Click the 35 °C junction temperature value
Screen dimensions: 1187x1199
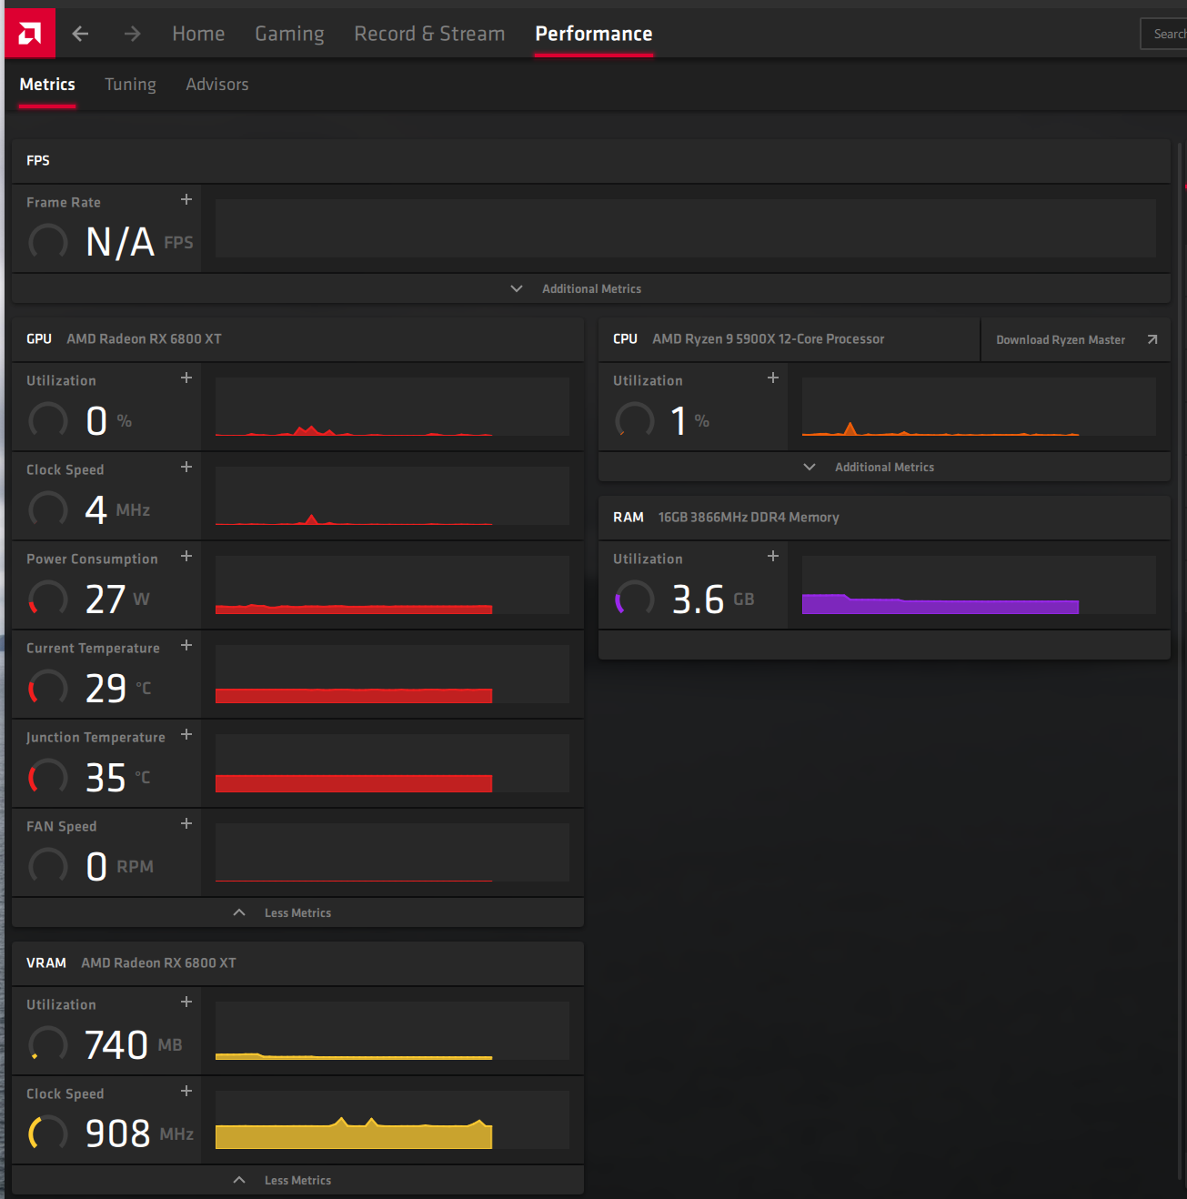[x=118, y=777]
